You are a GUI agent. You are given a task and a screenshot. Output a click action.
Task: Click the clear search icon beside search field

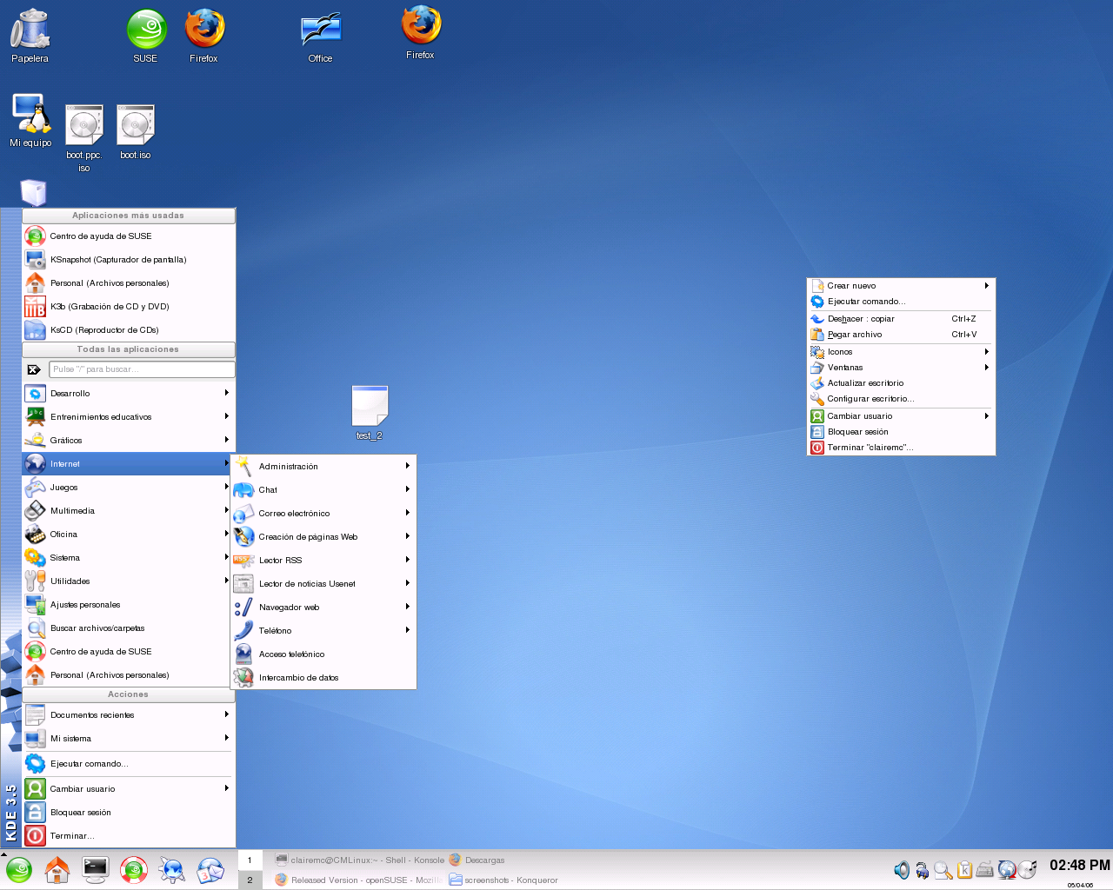(x=34, y=369)
